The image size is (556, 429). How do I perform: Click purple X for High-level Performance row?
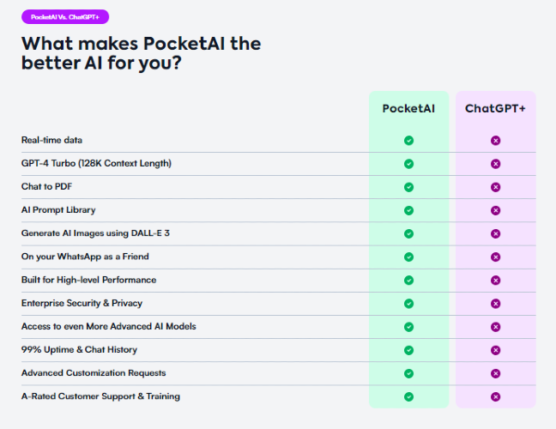495,281
